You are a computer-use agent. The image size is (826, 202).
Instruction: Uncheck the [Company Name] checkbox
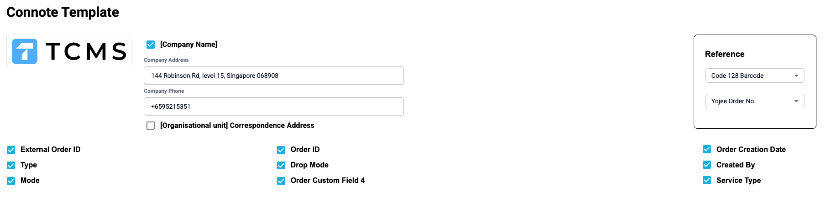click(151, 45)
